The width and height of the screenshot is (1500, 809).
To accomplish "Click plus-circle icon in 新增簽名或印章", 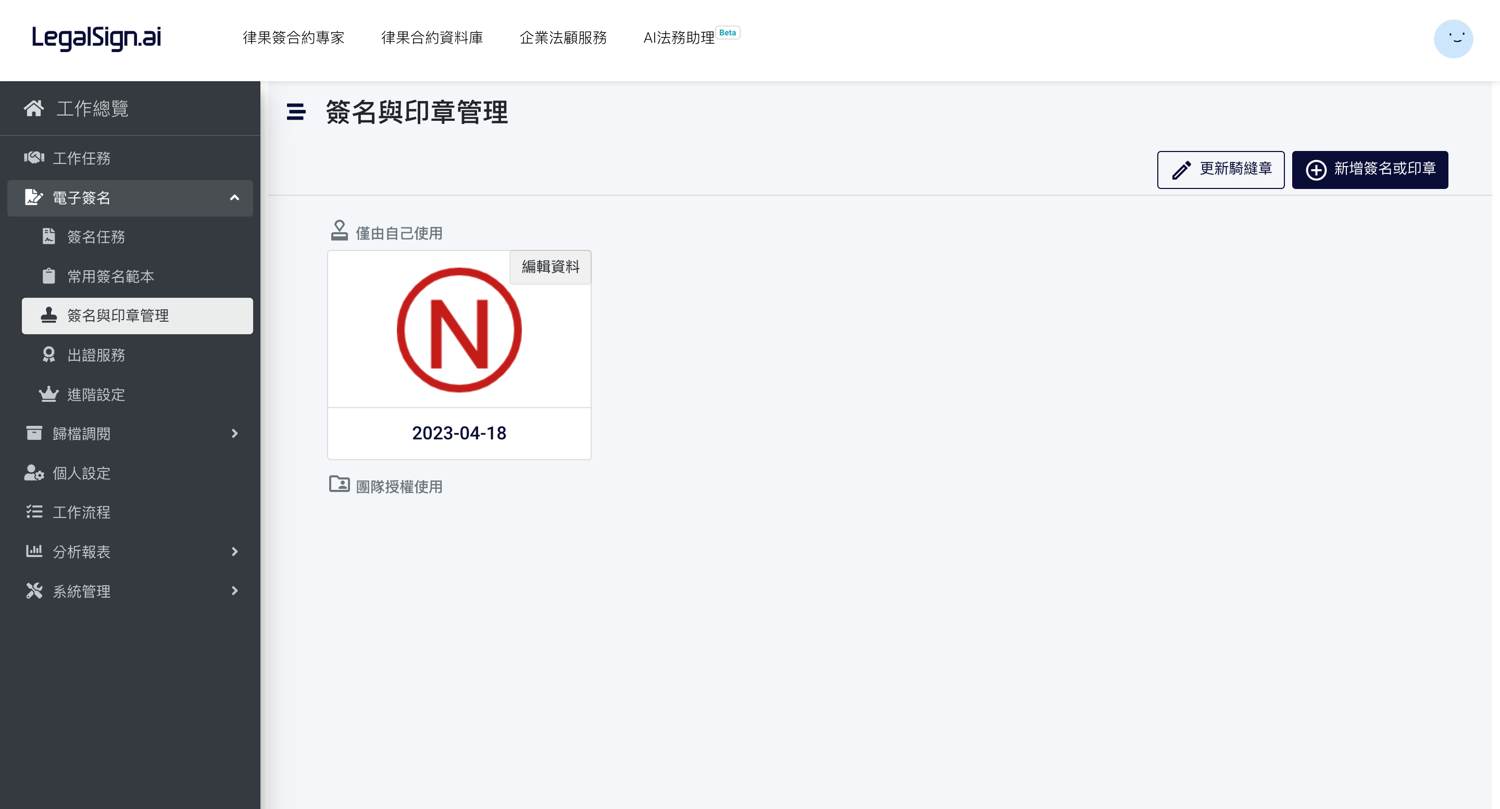I will point(1316,170).
